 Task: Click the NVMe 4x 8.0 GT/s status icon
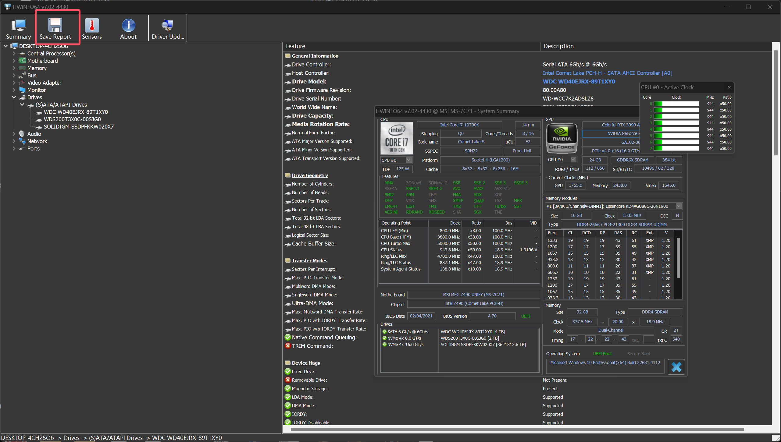click(x=384, y=338)
